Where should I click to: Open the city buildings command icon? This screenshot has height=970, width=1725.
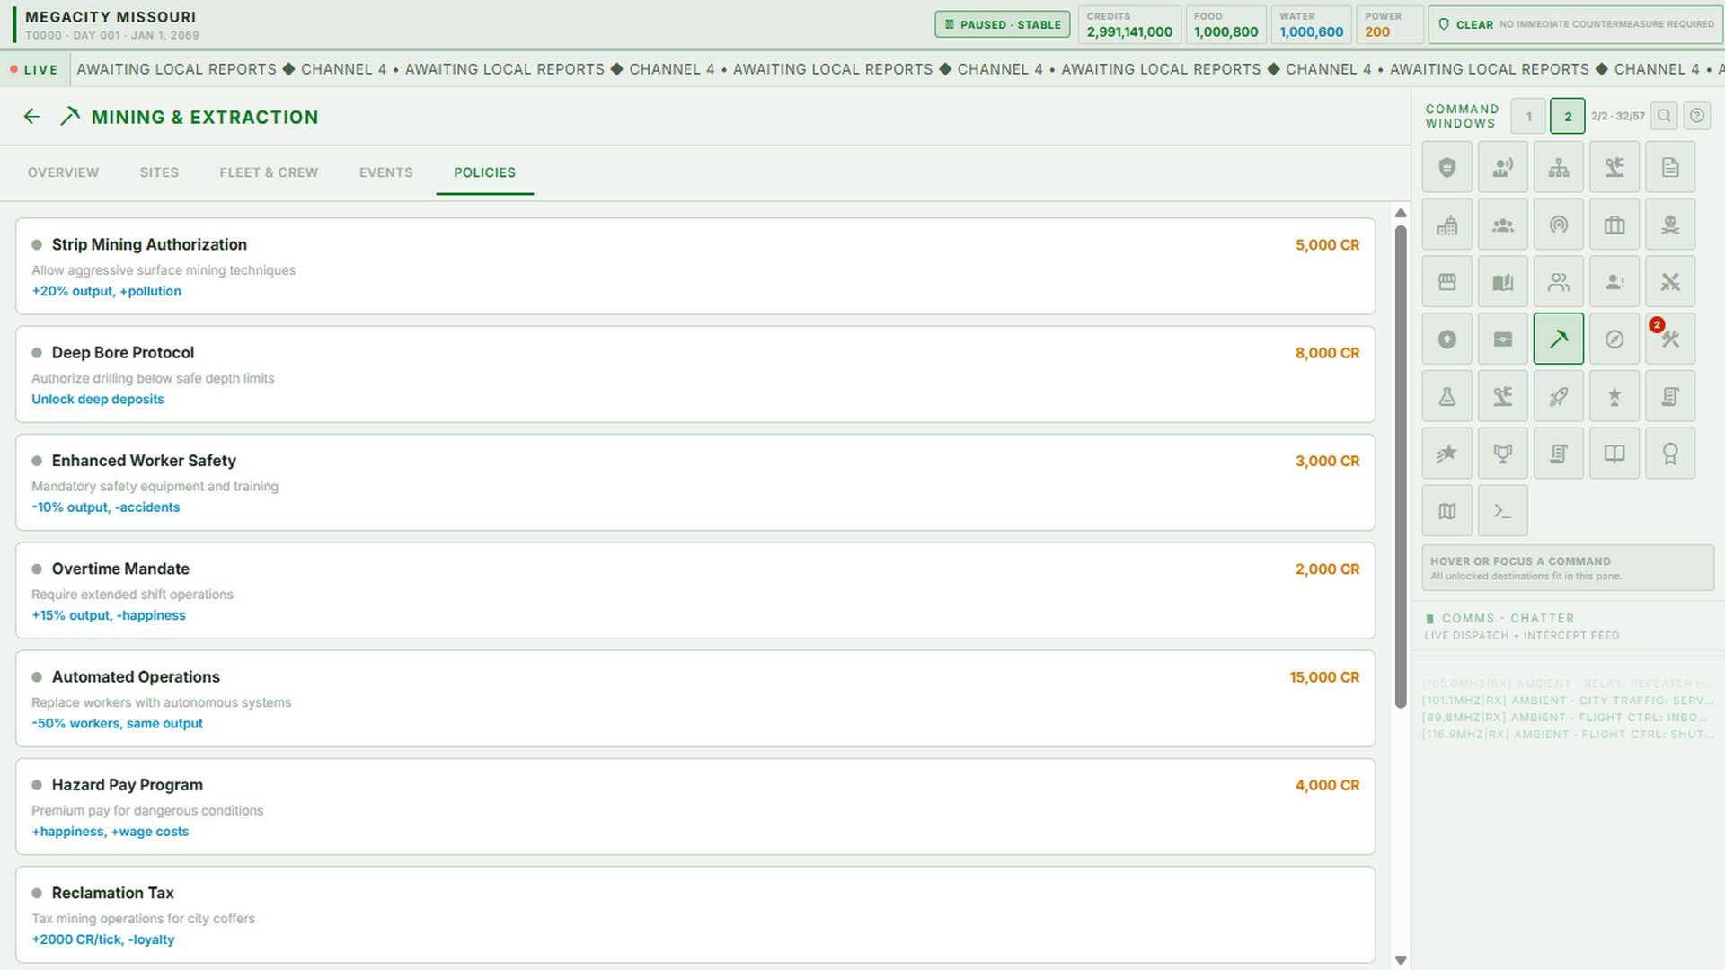(x=1446, y=225)
